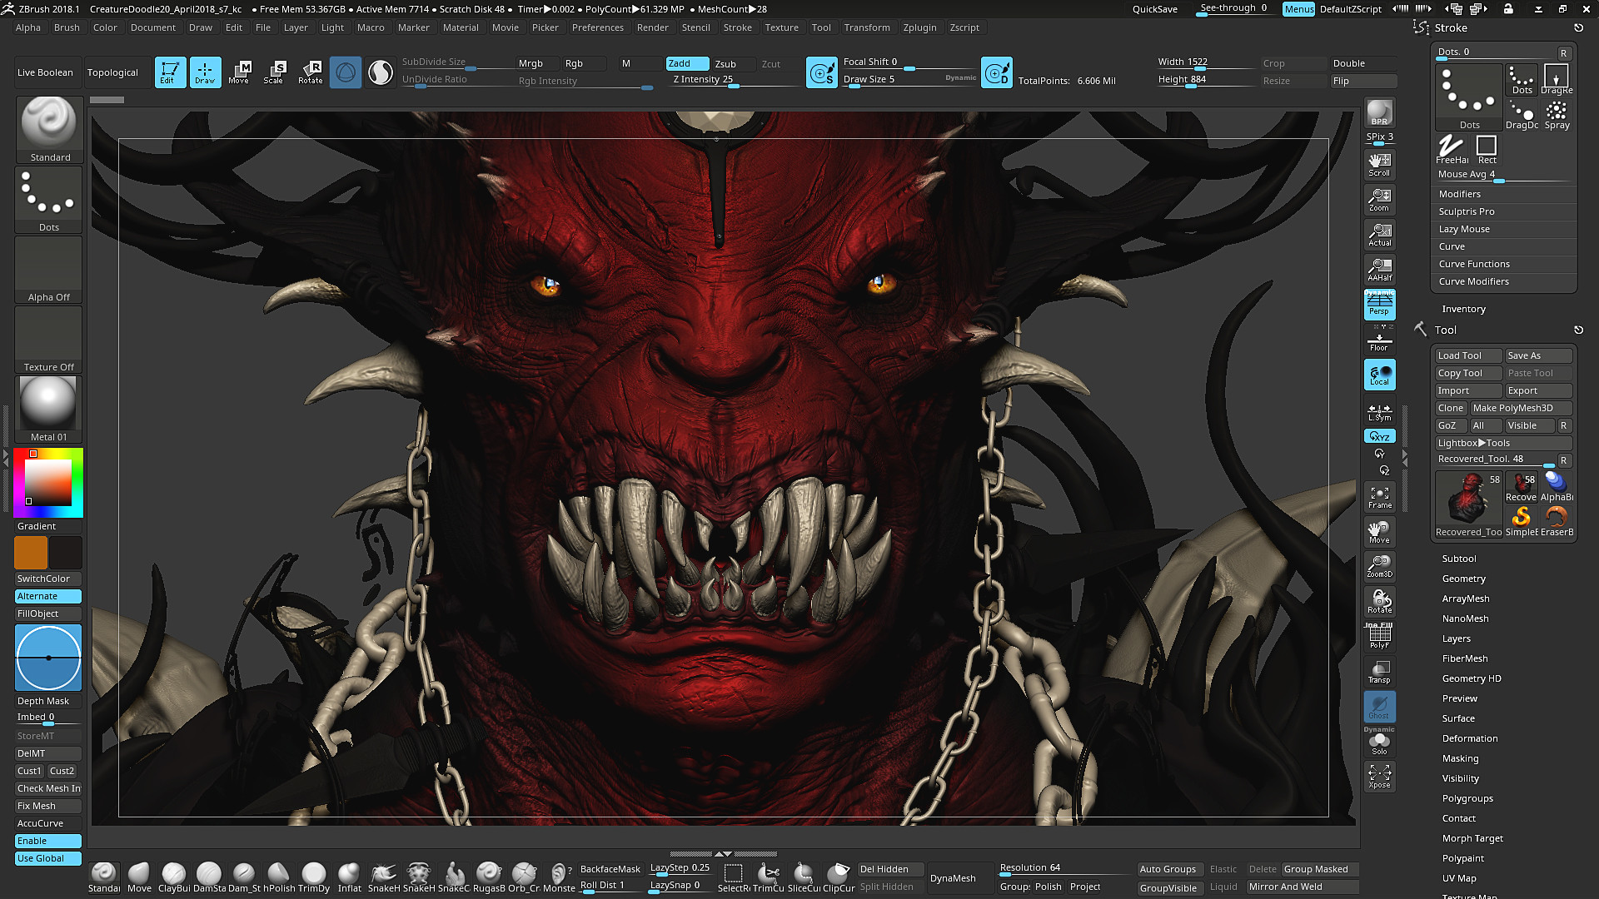1599x899 pixels.
Task: Click the Frame mesh icon
Action: point(1379,497)
